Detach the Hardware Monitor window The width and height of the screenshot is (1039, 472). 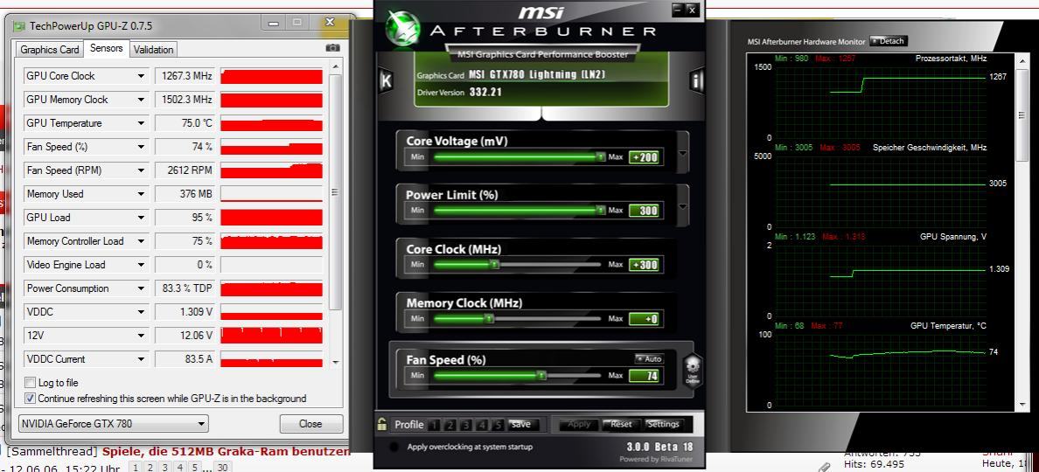(888, 41)
